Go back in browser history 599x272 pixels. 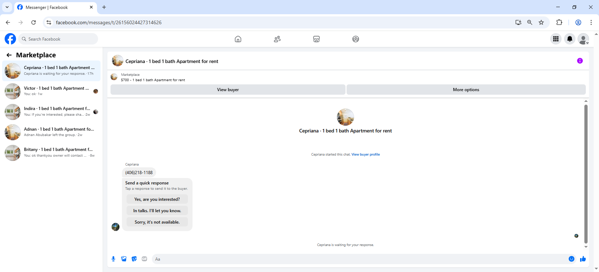[x=8, y=22]
